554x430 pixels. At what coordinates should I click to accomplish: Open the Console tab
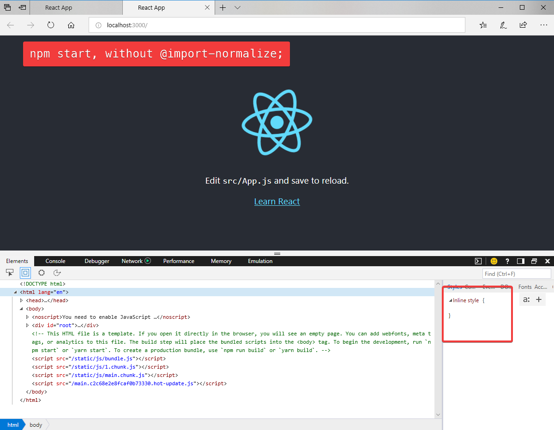(55, 261)
